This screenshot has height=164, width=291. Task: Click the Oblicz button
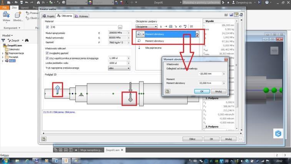tap(192, 139)
